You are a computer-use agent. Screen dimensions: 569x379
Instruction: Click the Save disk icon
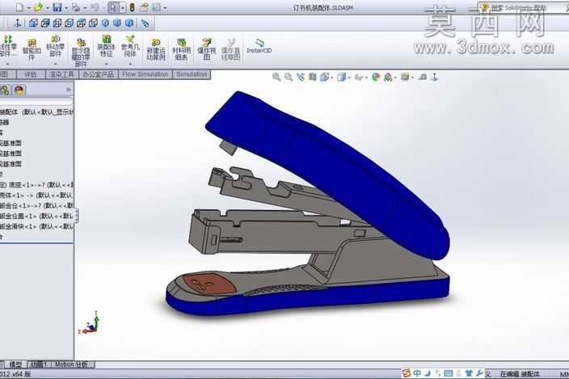click(57, 7)
